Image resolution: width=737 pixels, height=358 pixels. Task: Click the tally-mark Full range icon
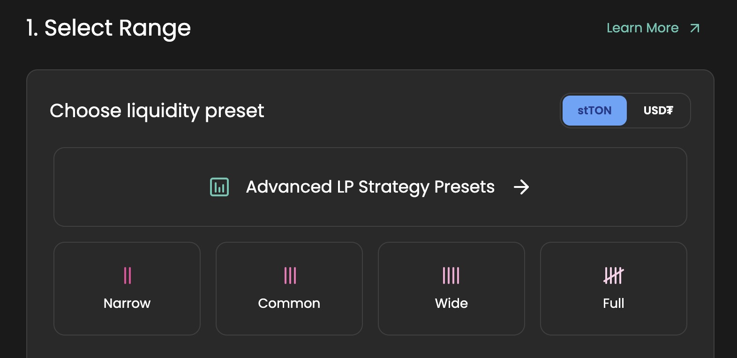pyautogui.click(x=613, y=276)
